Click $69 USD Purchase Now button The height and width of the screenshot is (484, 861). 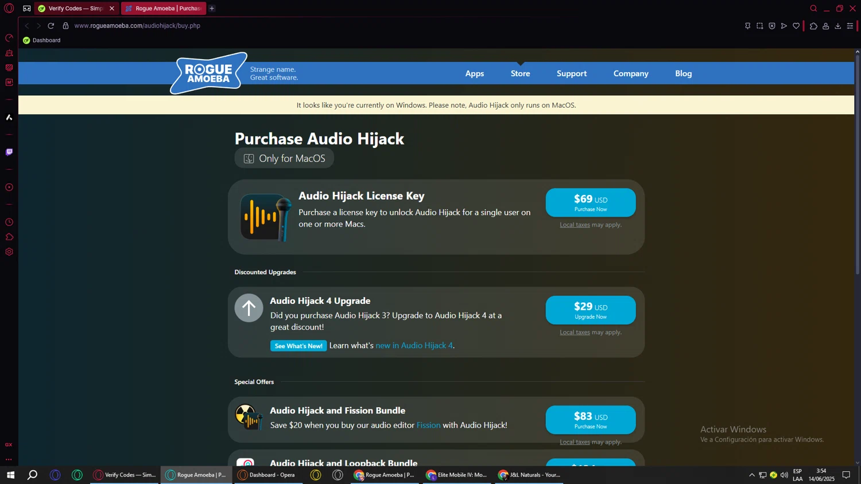[591, 202]
